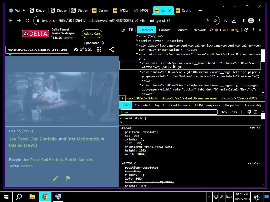Viewport: 270px width, 202px height.
Task: Open media controls icon in toolbar
Action: pyautogui.click(x=226, y=21)
